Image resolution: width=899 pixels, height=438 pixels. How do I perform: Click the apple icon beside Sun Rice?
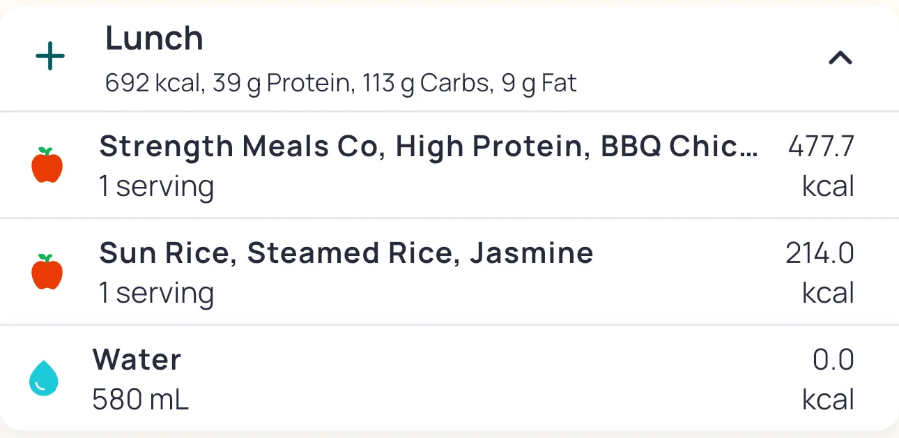point(47,272)
